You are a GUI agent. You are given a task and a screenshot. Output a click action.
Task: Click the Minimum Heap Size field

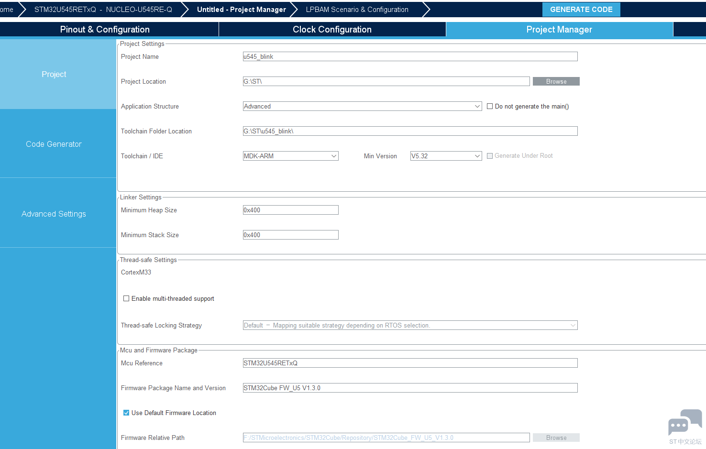tap(290, 210)
